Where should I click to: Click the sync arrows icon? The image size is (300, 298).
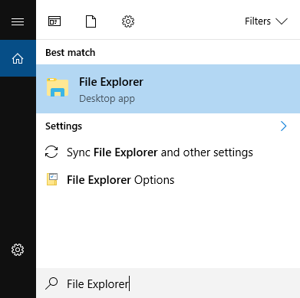point(51,152)
